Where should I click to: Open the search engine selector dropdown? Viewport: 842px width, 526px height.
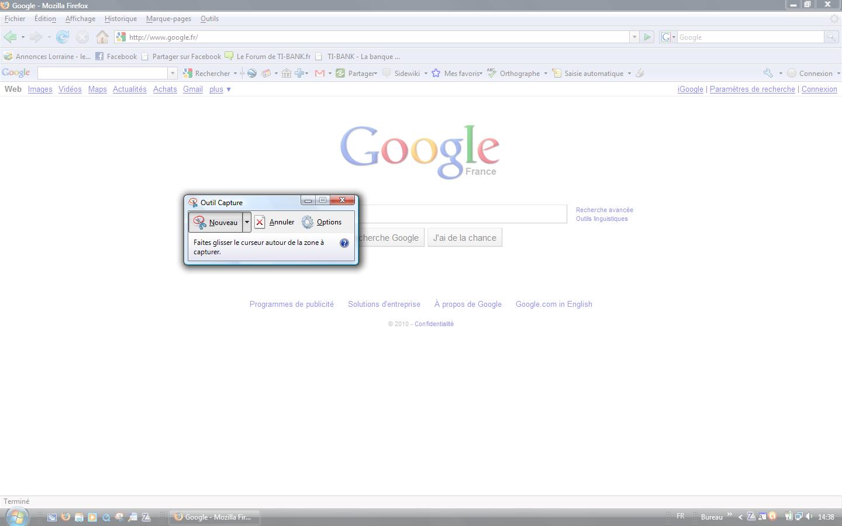(x=668, y=37)
